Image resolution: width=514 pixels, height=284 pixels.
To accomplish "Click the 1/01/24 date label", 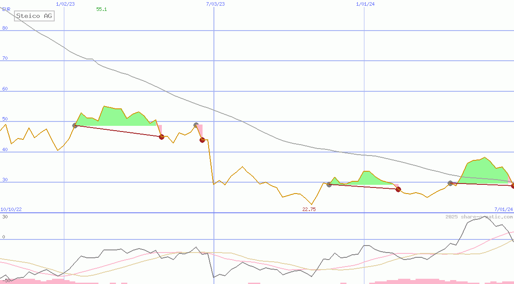I will point(365,4).
